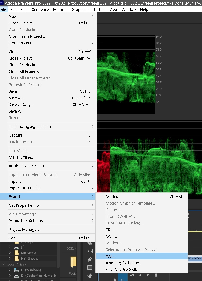202x281 pixels.
Task: Toggle sync lock icon on track A1
Action: 132,275
